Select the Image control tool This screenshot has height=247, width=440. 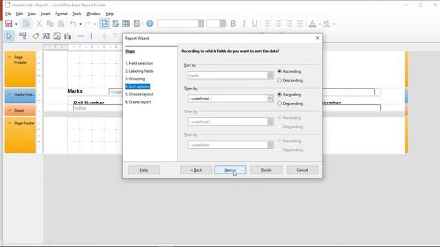[x=57, y=36]
